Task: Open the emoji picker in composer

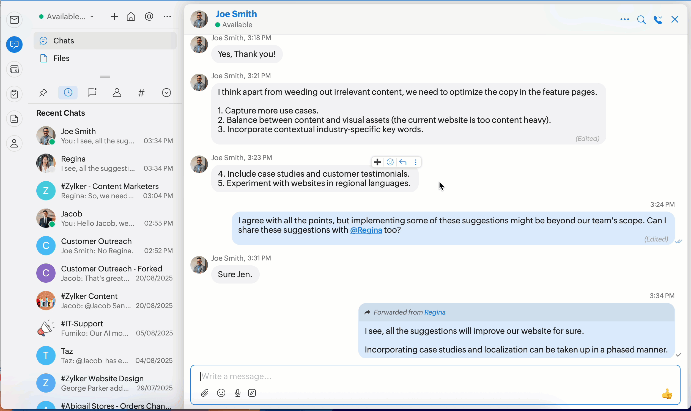Action: click(x=221, y=393)
